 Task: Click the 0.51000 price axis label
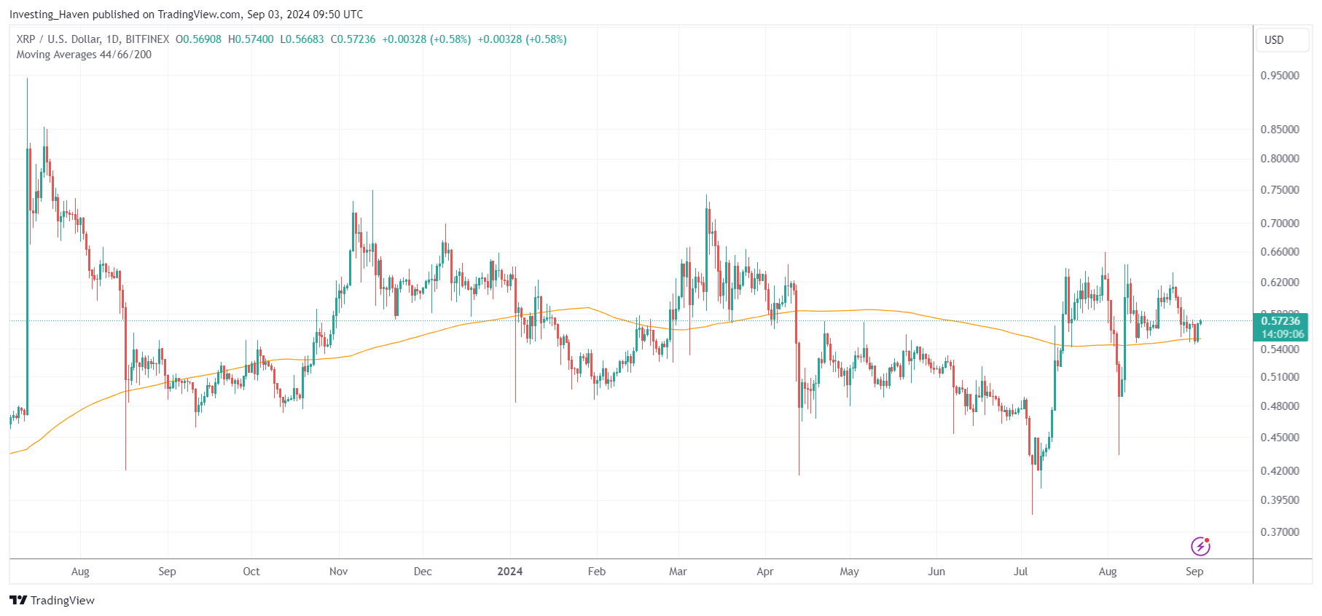(1280, 377)
